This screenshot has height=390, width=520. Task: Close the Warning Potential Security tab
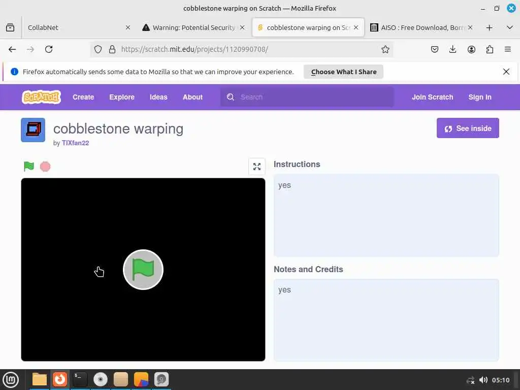click(x=242, y=27)
